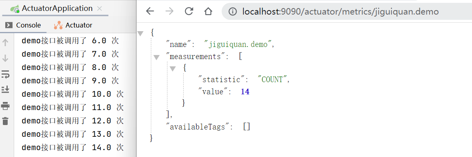
Task: Click the scroll down arrow icon in console
Action: pyautogui.click(x=5, y=58)
